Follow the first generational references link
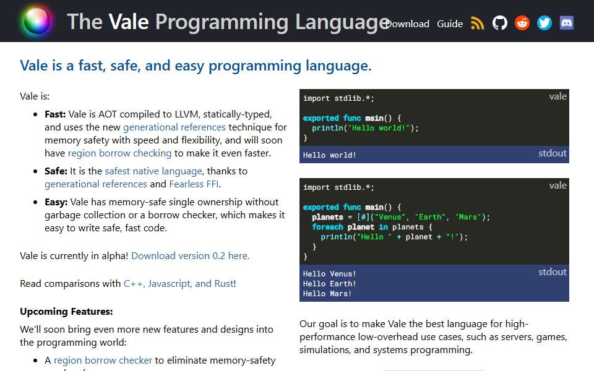The width and height of the screenshot is (594, 371). tap(174, 127)
